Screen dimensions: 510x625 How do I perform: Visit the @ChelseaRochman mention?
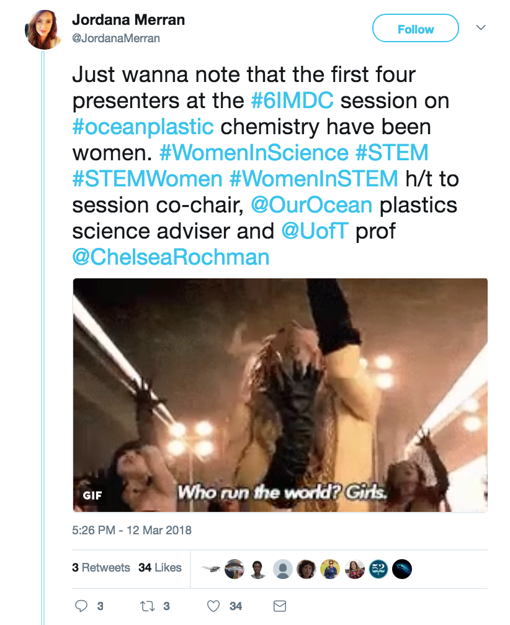click(171, 257)
